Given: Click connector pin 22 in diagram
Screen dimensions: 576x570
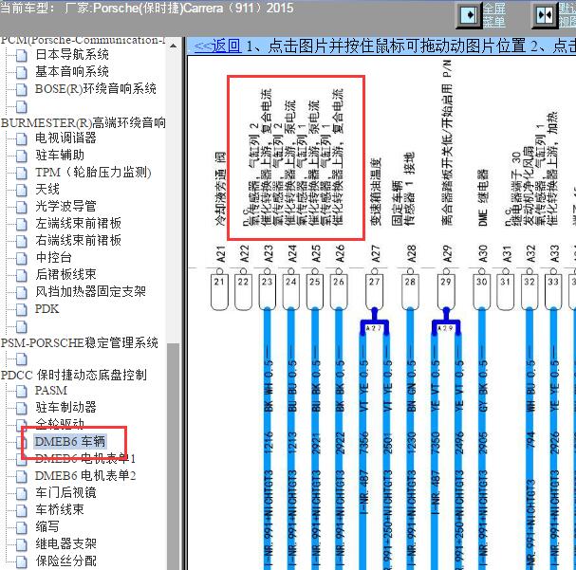Looking at the screenshot, I should pyautogui.click(x=243, y=292).
